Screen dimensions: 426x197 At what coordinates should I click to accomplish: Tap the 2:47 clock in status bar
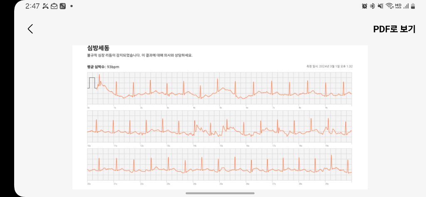32,6
